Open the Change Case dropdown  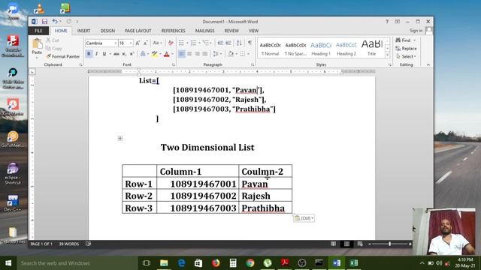click(x=157, y=43)
